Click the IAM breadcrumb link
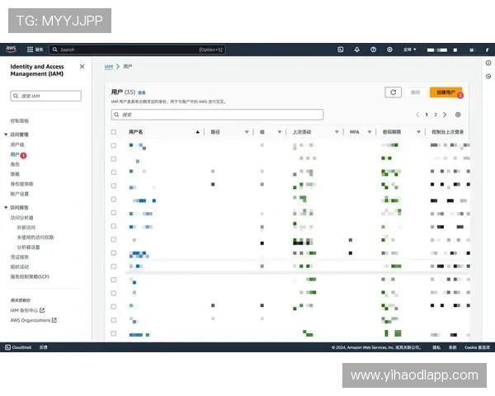495x396 pixels. [108, 65]
